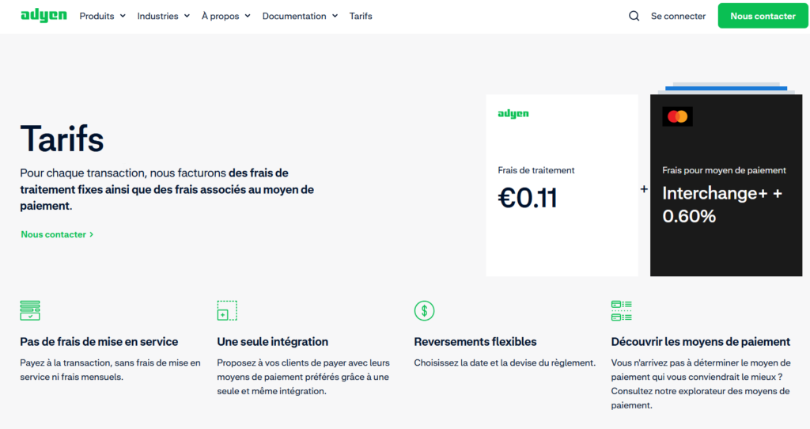Screen dimensions: 810x429
Task: Click the Mastercard logo on the dark card
Action: tap(677, 116)
